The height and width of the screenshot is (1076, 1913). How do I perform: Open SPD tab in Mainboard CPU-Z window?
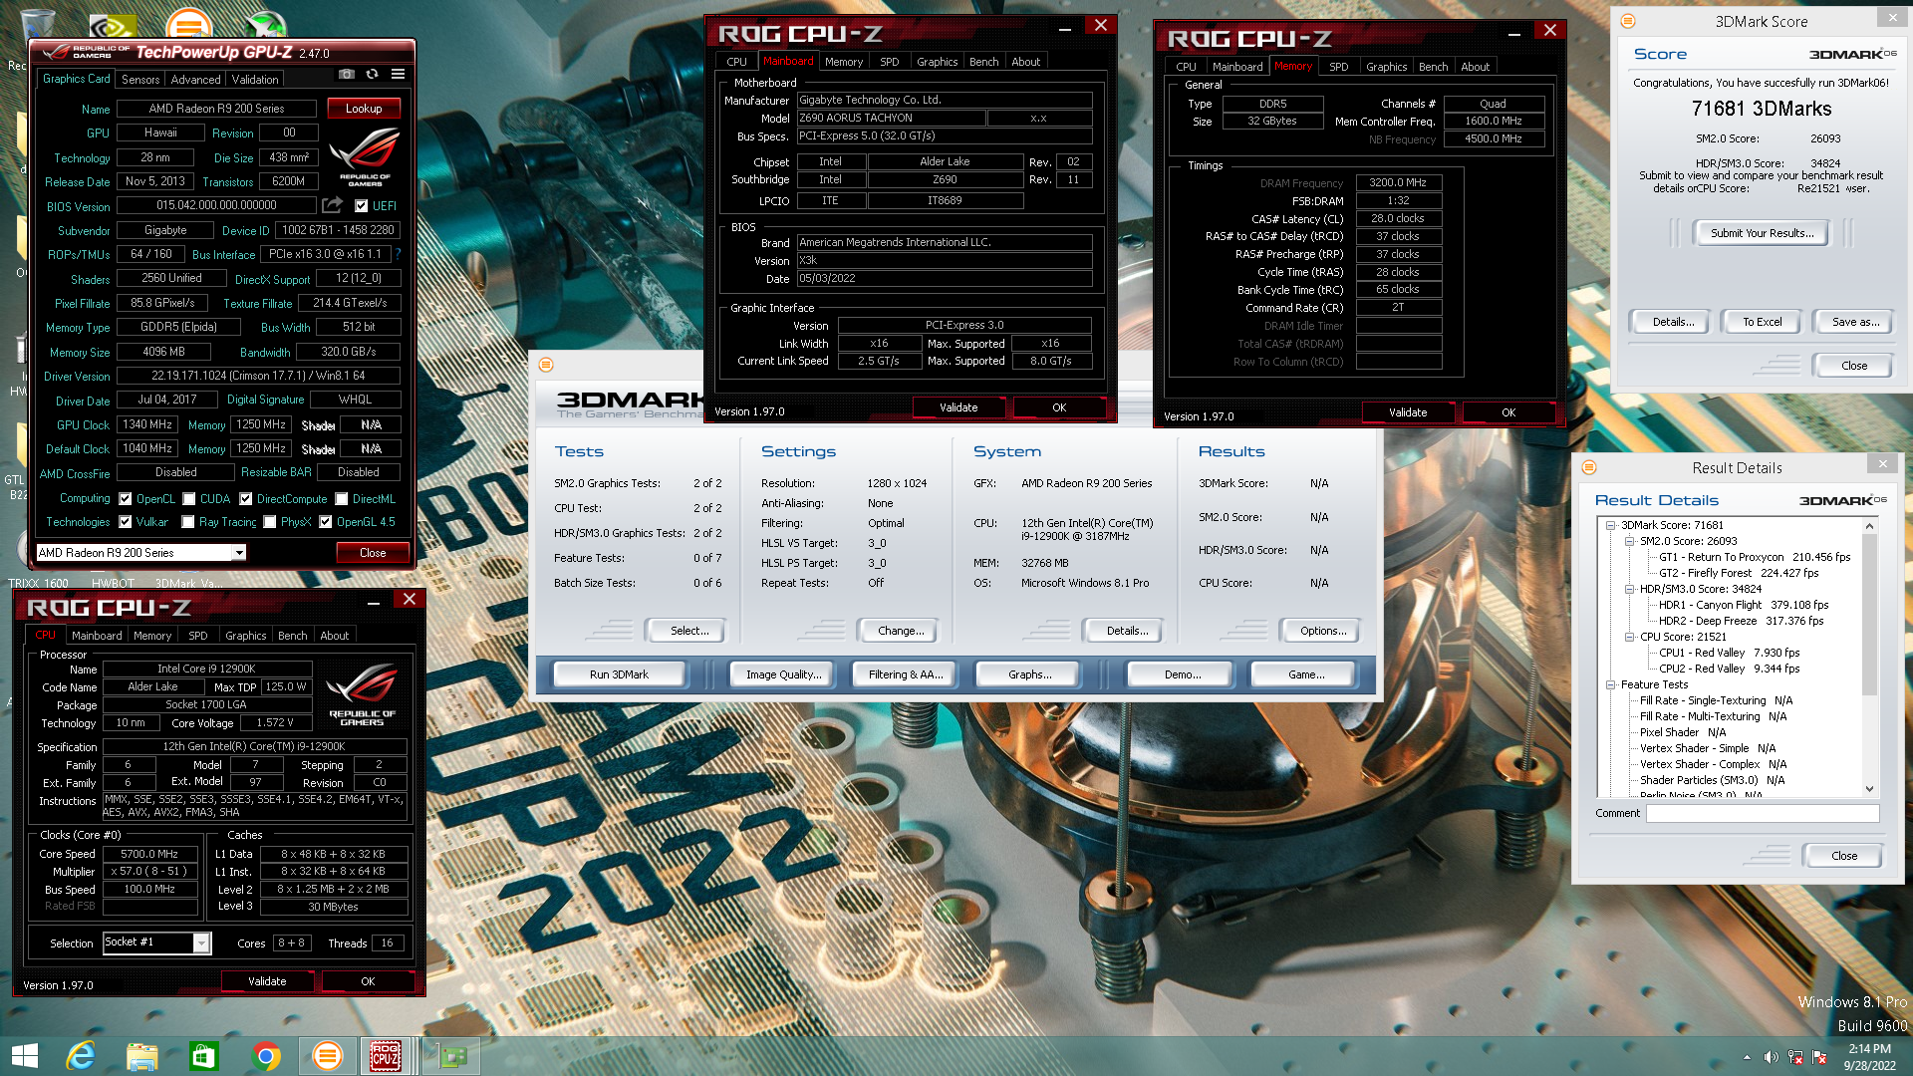(x=889, y=62)
